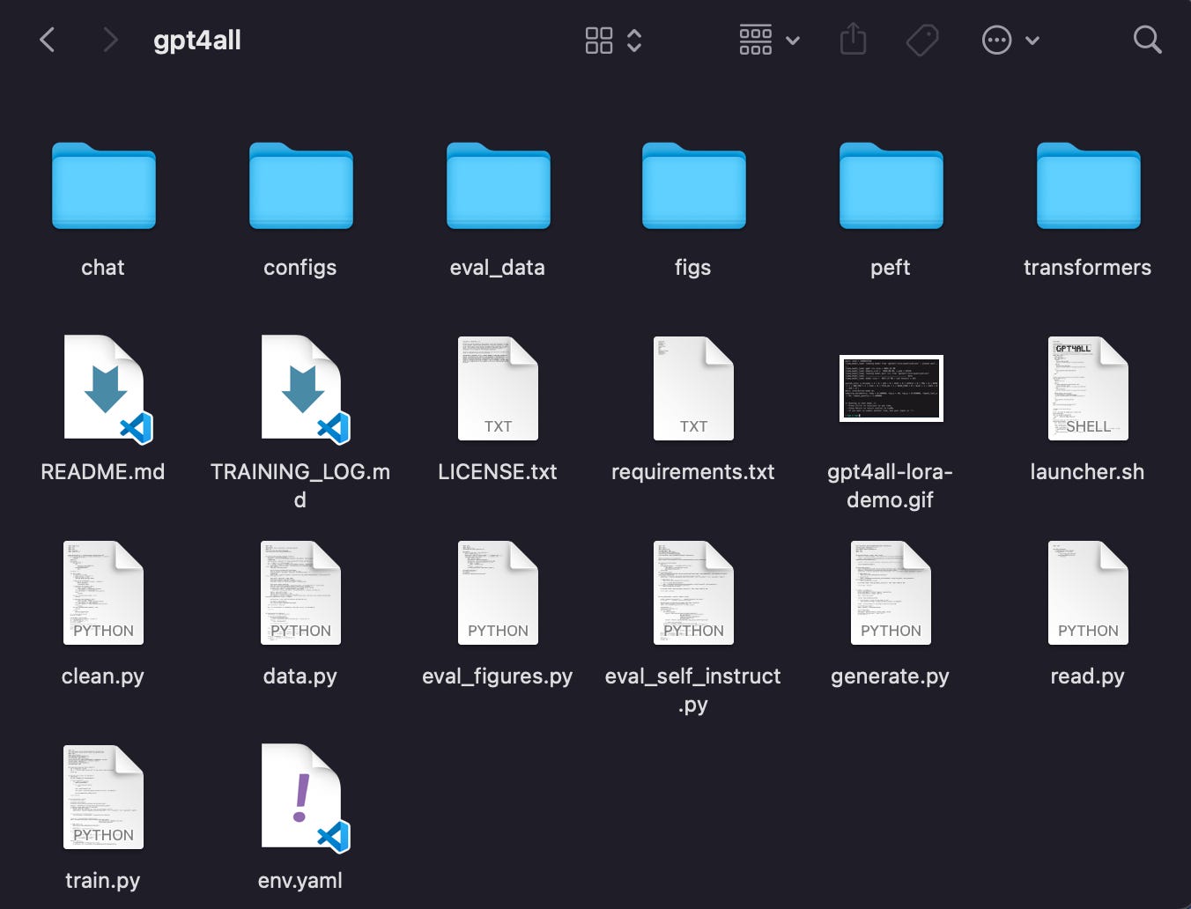
Task: Select the read.py file icon
Action: [x=1088, y=593]
